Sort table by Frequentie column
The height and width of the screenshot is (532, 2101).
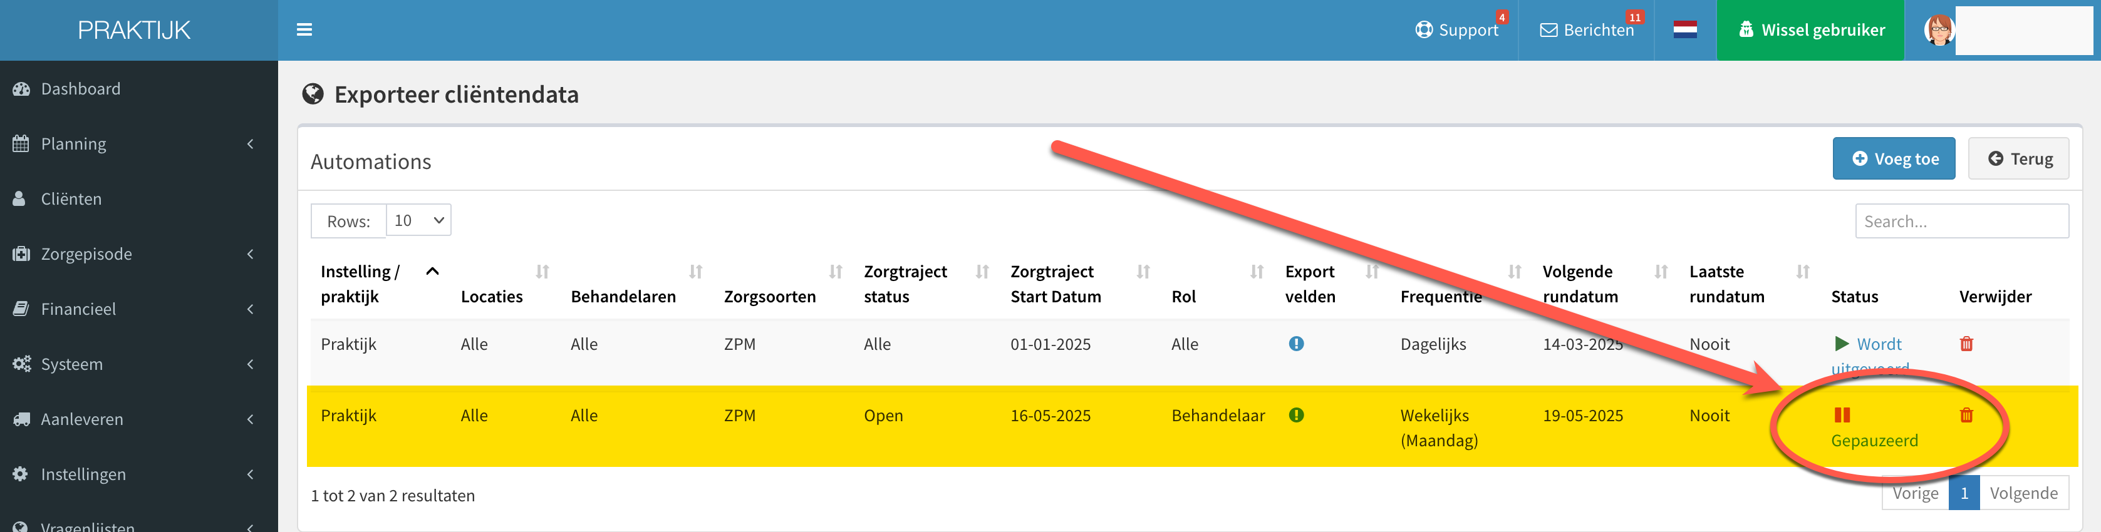(x=1515, y=272)
